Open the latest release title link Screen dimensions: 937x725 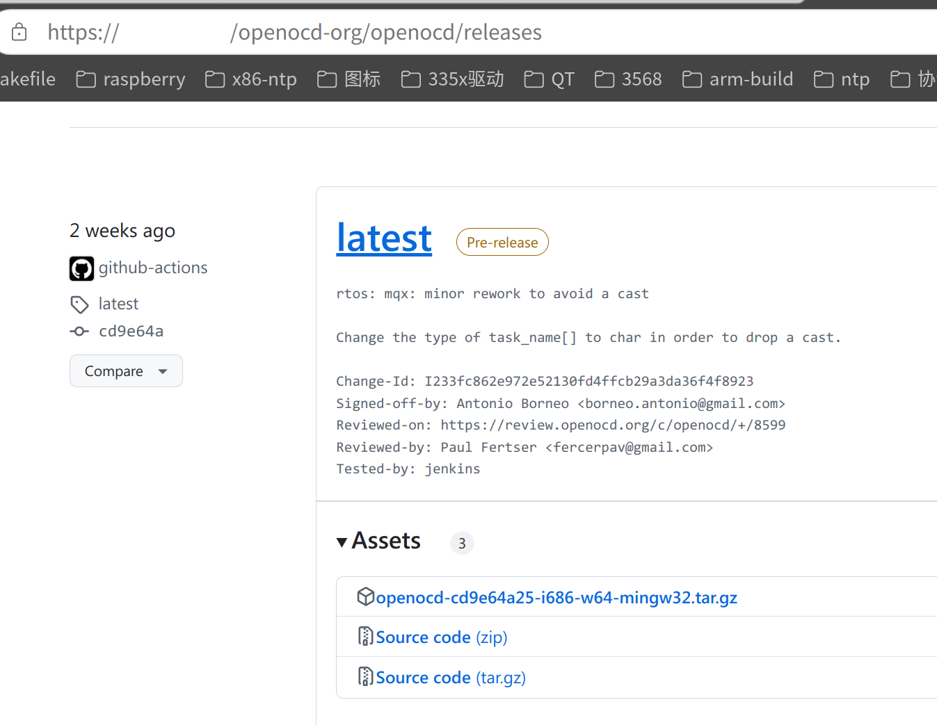click(x=384, y=238)
